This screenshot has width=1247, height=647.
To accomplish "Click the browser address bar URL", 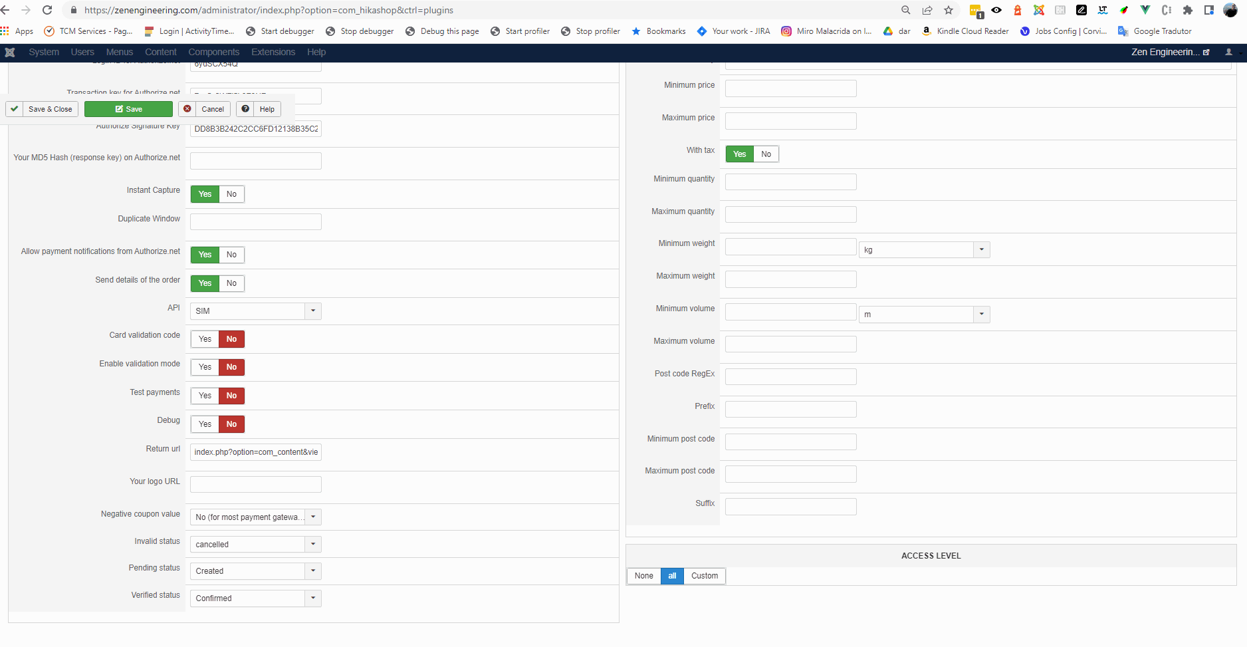I will [x=269, y=10].
